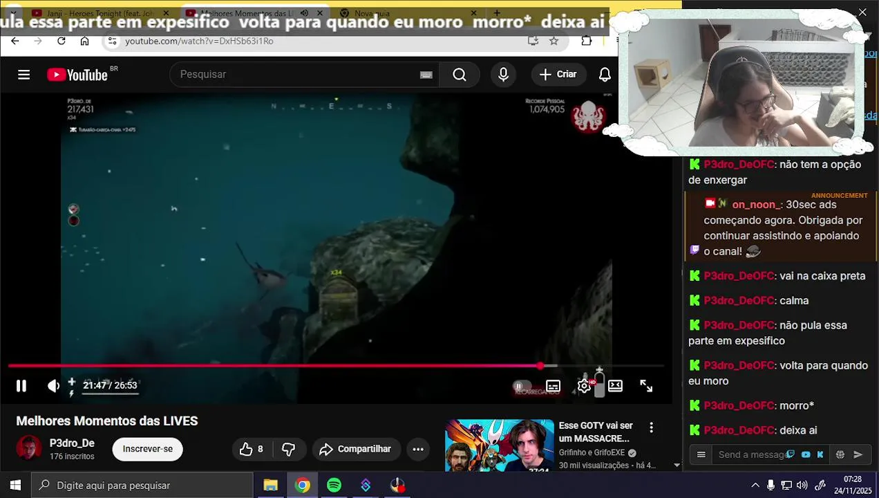Screen dimensions: 879x498
Task: Open the player settings gear
Action: tap(584, 386)
